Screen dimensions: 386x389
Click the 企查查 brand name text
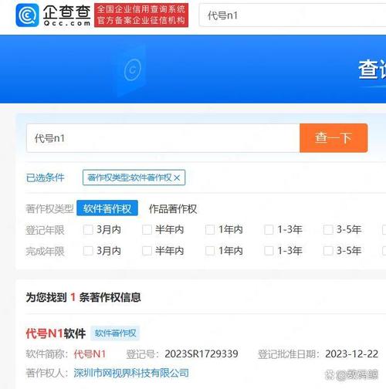(x=66, y=12)
